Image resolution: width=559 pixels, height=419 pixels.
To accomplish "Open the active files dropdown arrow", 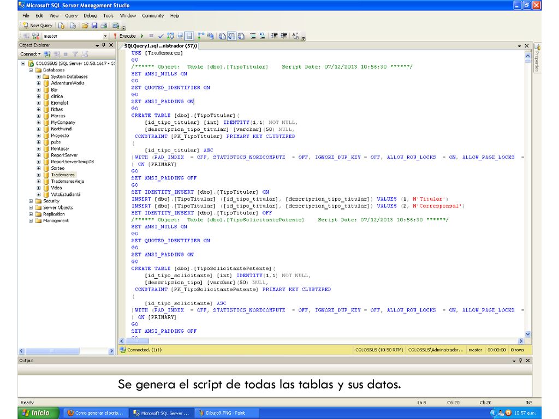I will (x=520, y=46).
